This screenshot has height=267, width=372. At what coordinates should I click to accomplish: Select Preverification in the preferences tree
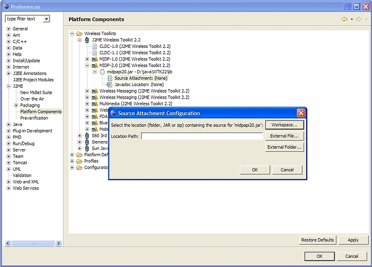(x=34, y=118)
